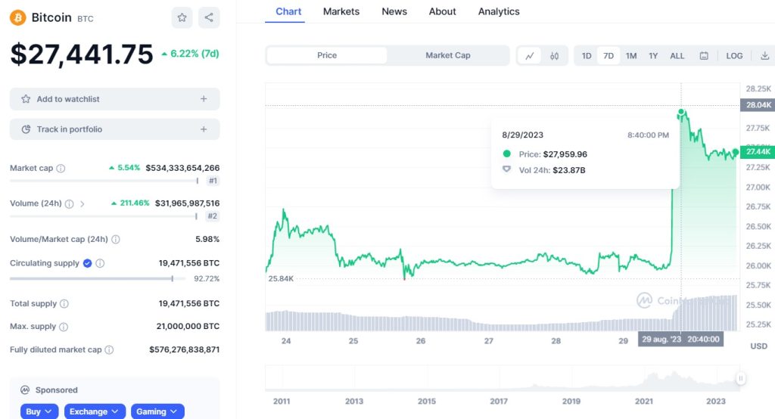Image resolution: width=775 pixels, height=419 pixels.
Task: Click the historical mini overview chart
Action: point(503,379)
